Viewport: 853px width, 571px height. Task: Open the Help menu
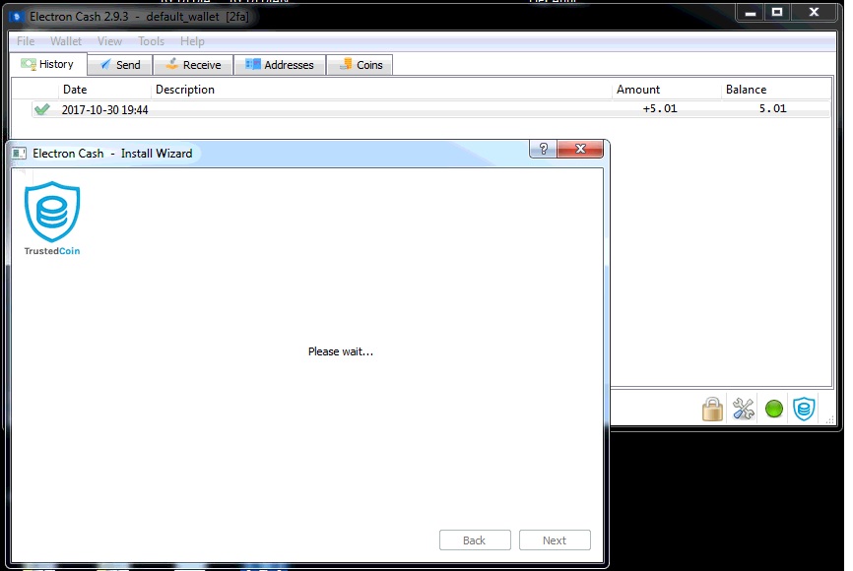(x=192, y=41)
